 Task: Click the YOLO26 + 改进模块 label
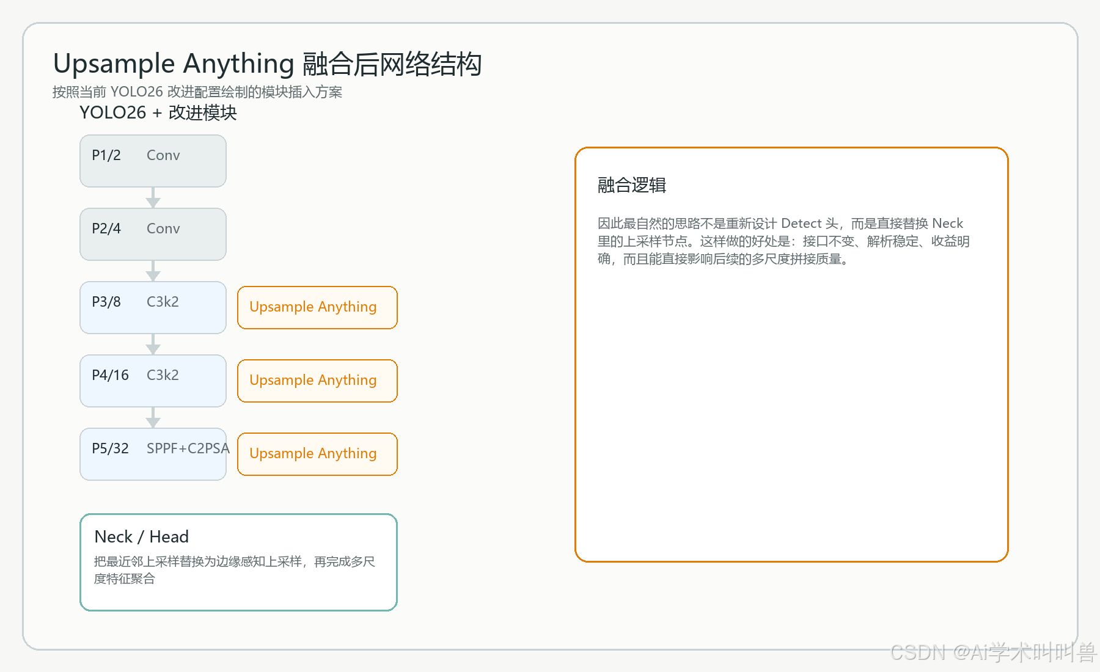tap(158, 112)
